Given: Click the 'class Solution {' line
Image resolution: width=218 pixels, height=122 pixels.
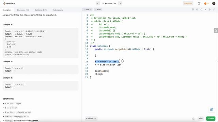Looking at the screenshot, I should coord(100,46).
